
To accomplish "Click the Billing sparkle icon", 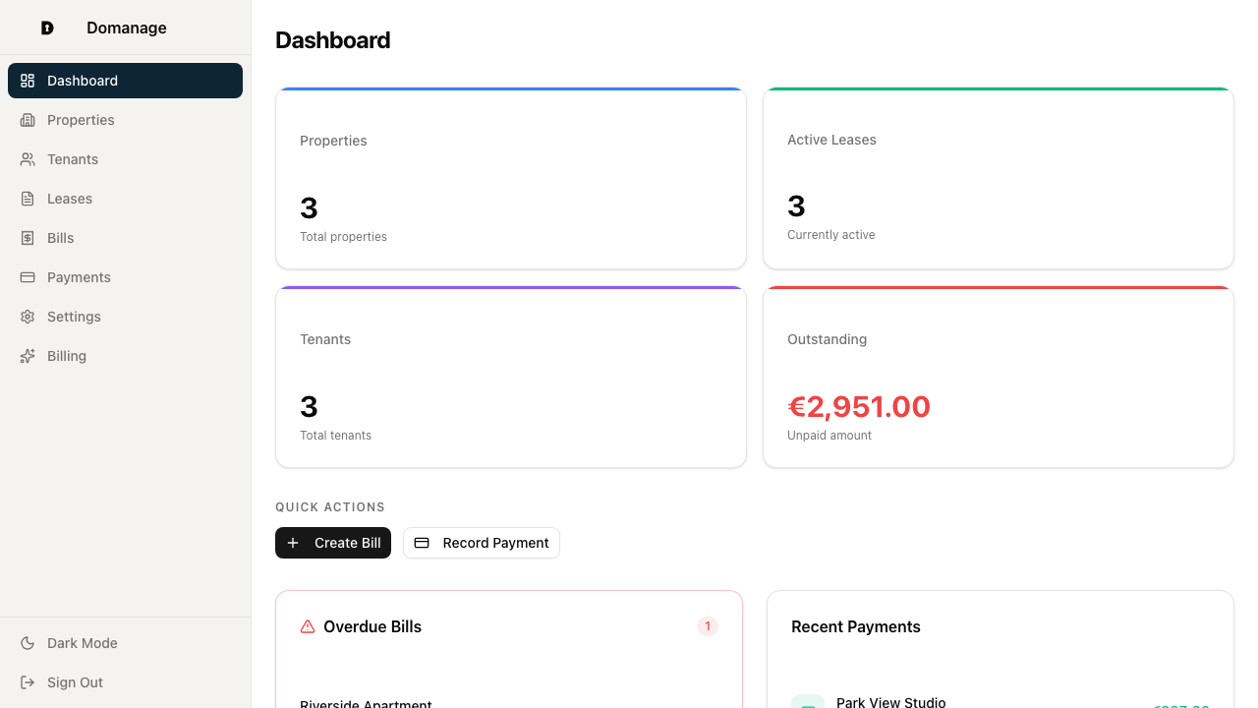I will (x=27, y=355).
